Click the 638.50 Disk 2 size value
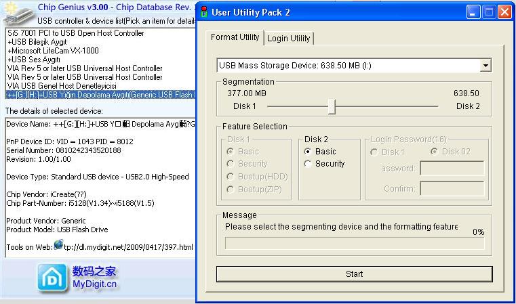The width and height of the screenshot is (516, 304). pos(467,93)
